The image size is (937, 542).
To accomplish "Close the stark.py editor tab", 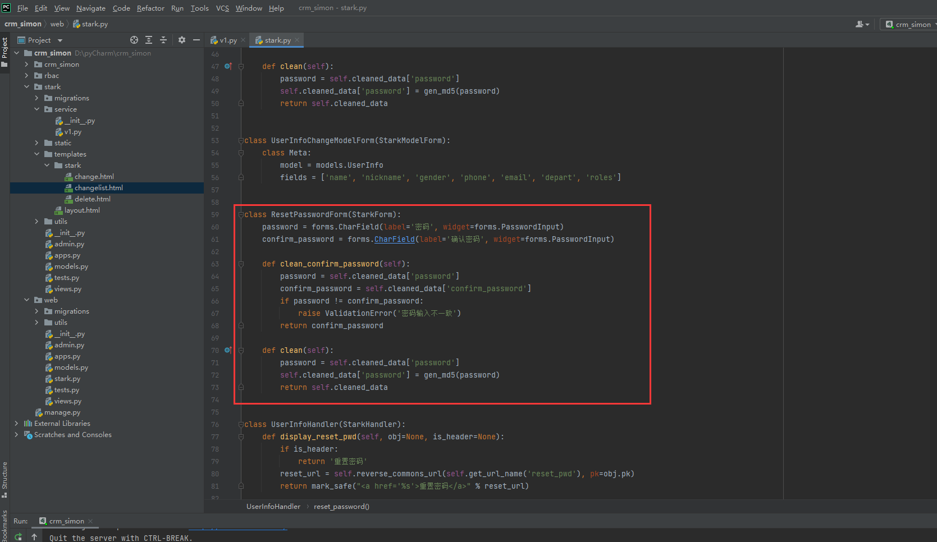I will coord(297,40).
